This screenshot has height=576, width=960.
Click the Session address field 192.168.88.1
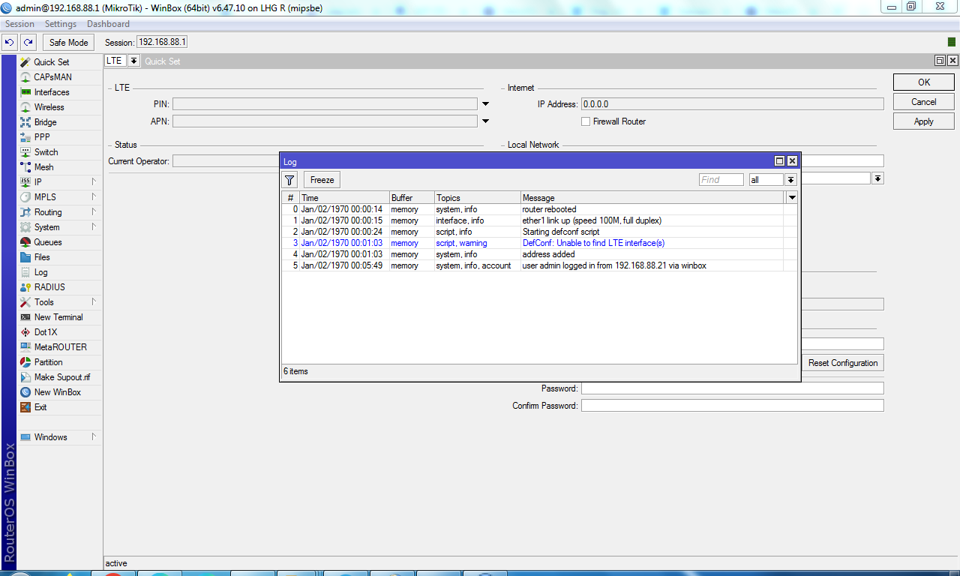point(163,43)
